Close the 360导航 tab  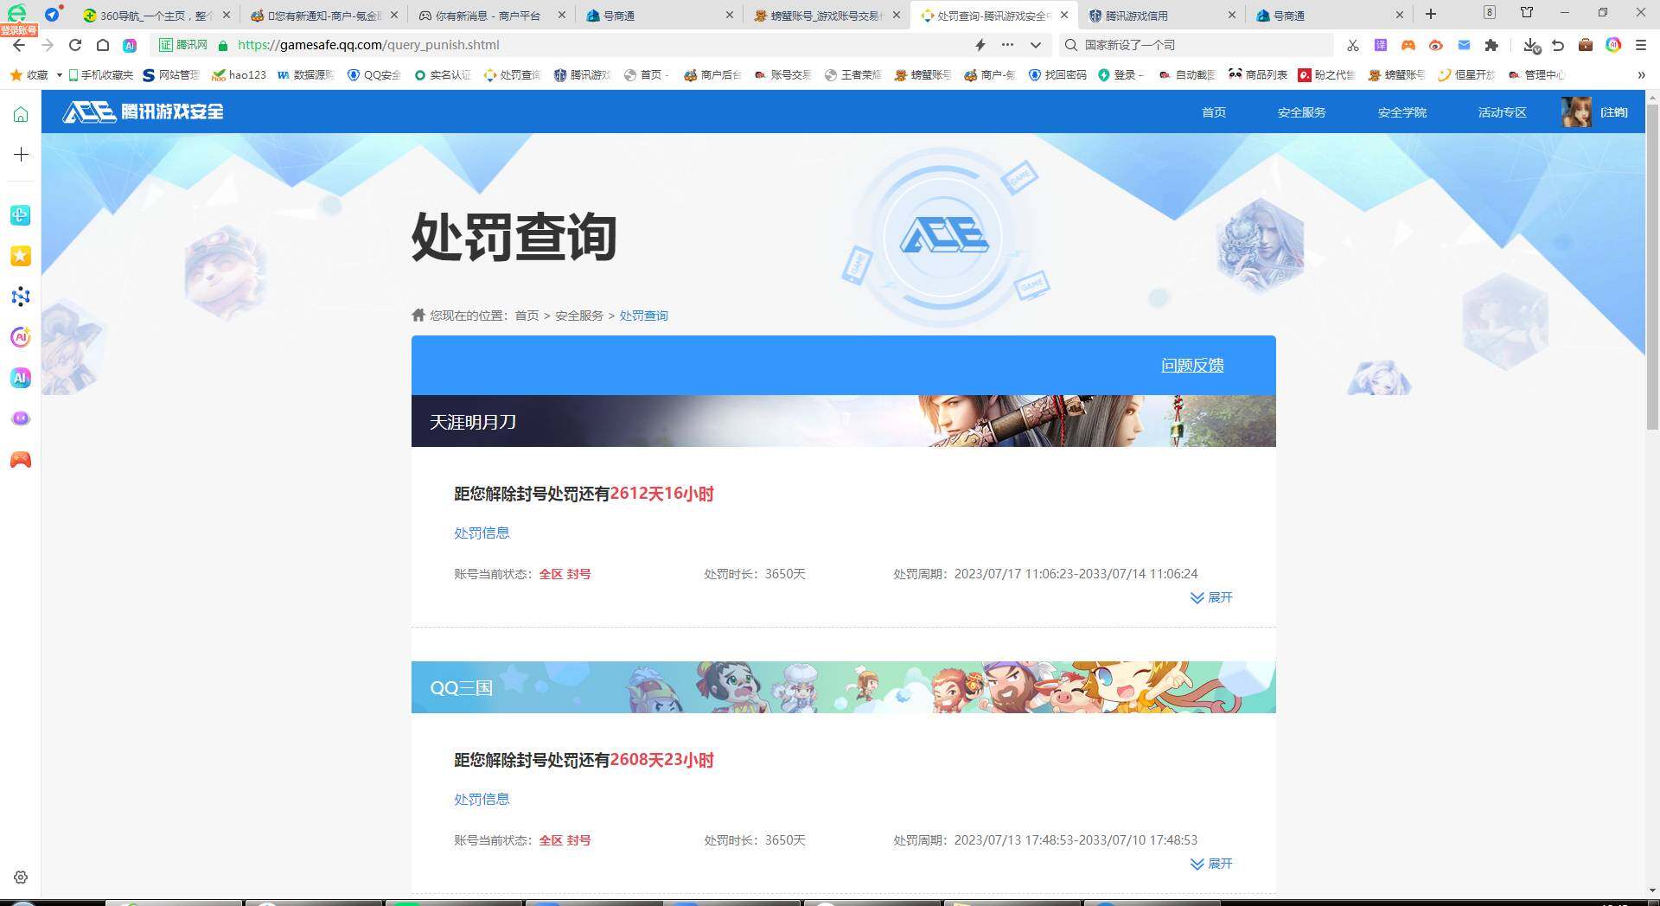[227, 16]
